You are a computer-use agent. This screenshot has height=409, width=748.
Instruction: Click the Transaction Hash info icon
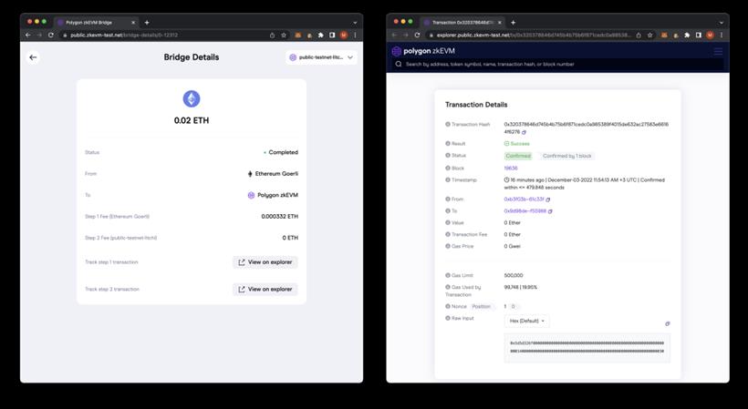tap(448, 124)
